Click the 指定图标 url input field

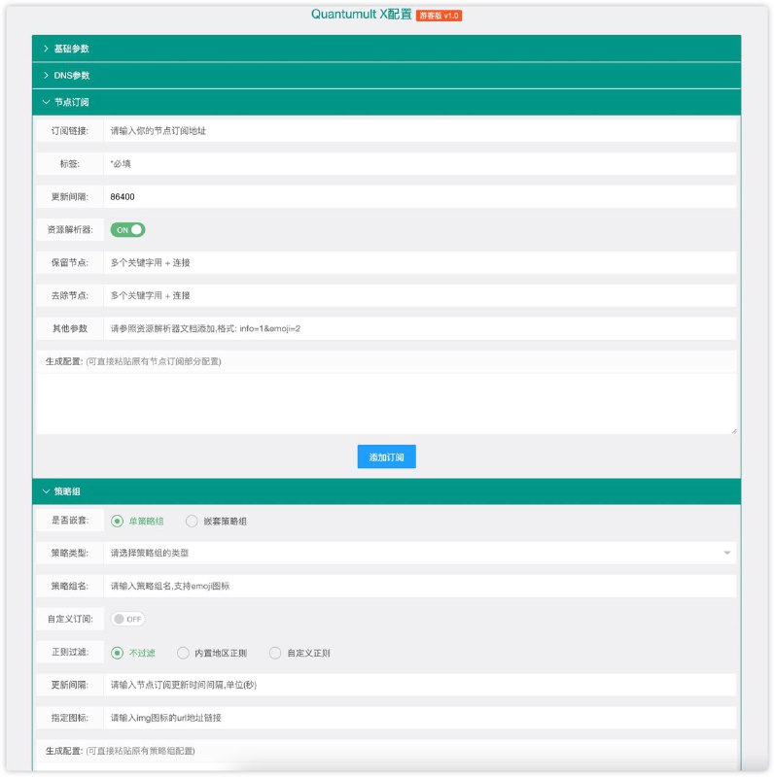(420, 718)
